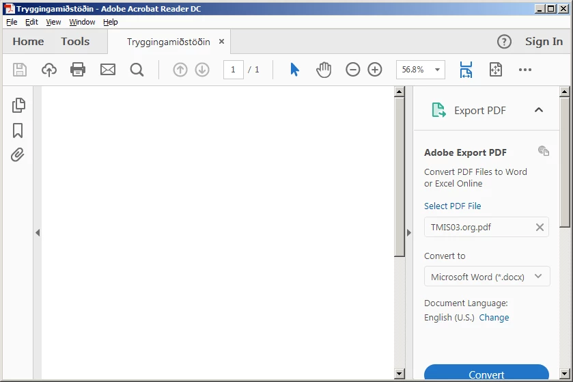The height and width of the screenshot is (382, 573).
Task: Click the page number input field
Action: click(234, 70)
